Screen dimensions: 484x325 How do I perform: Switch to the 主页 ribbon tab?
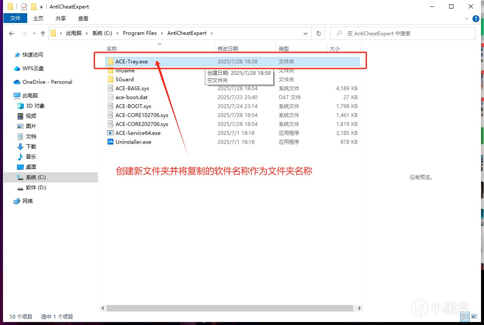[38, 19]
